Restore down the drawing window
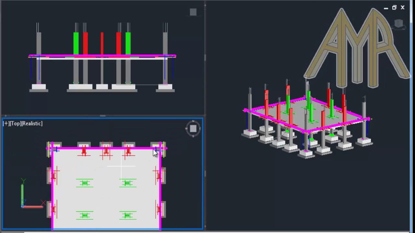The width and height of the screenshot is (415, 233). [x=394, y=7]
